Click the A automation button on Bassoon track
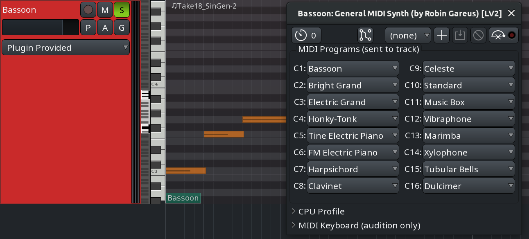Viewport: 529px width, 239px height. pyautogui.click(x=105, y=27)
